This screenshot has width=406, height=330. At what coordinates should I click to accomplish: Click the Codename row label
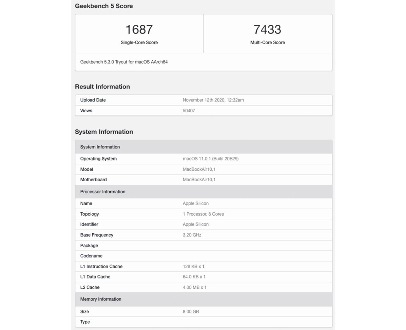(x=91, y=256)
